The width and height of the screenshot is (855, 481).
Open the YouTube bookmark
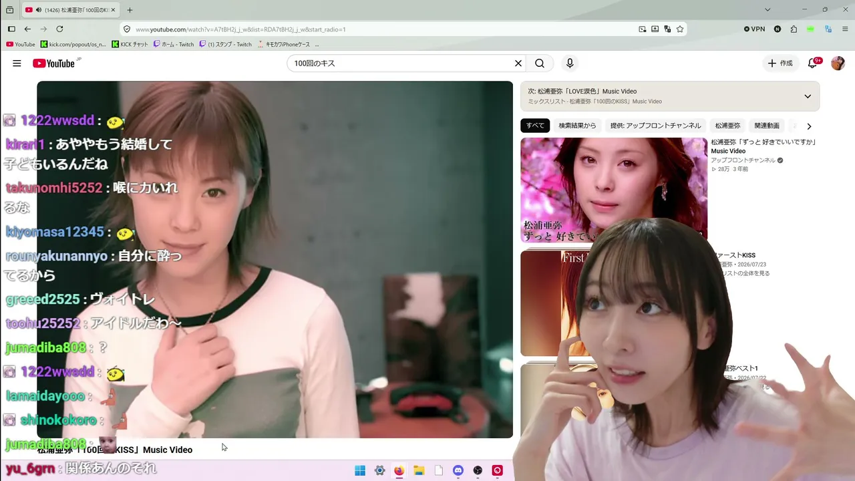click(x=21, y=45)
